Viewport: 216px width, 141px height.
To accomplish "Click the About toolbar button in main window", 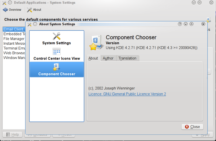I will click(34, 10).
